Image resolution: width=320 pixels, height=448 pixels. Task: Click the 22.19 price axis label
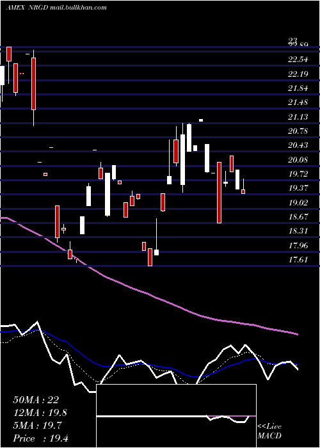298,74
